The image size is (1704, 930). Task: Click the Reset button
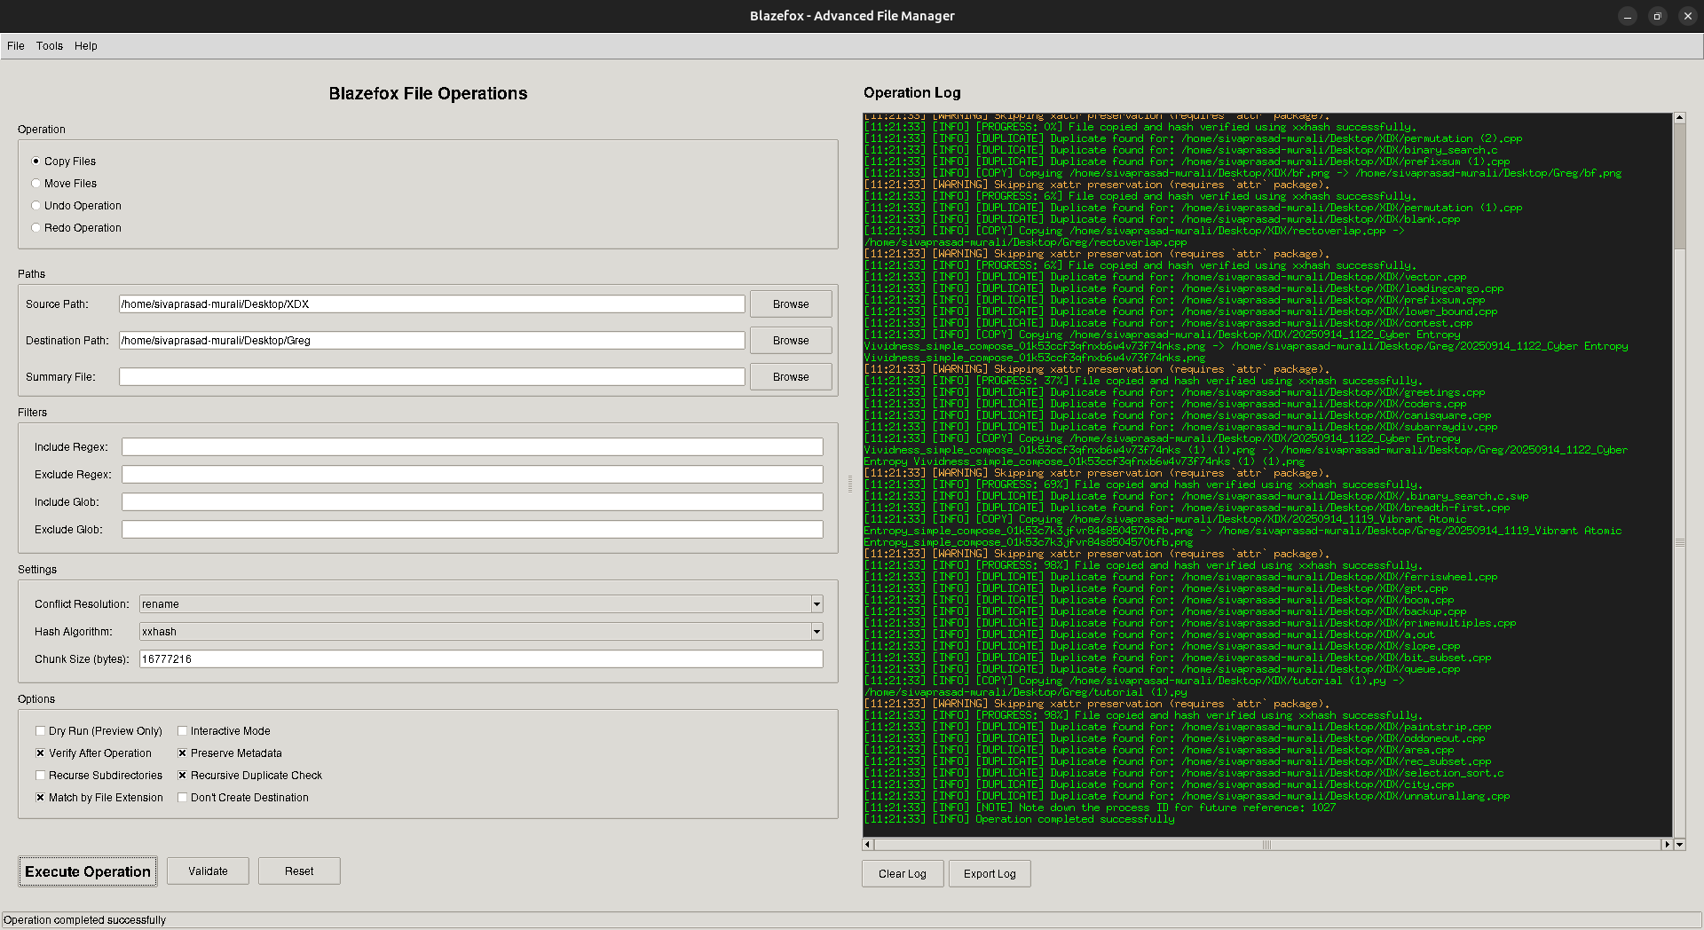tap(299, 871)
